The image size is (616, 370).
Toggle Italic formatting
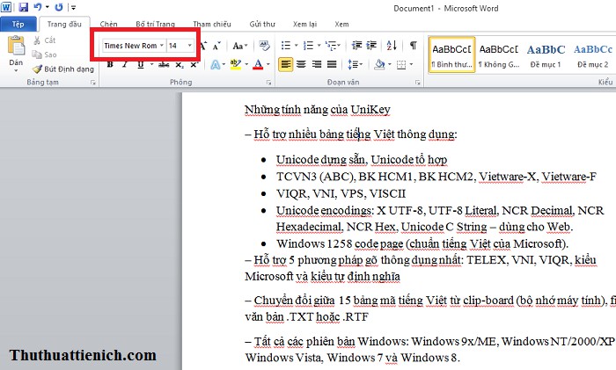click(125, 64)
